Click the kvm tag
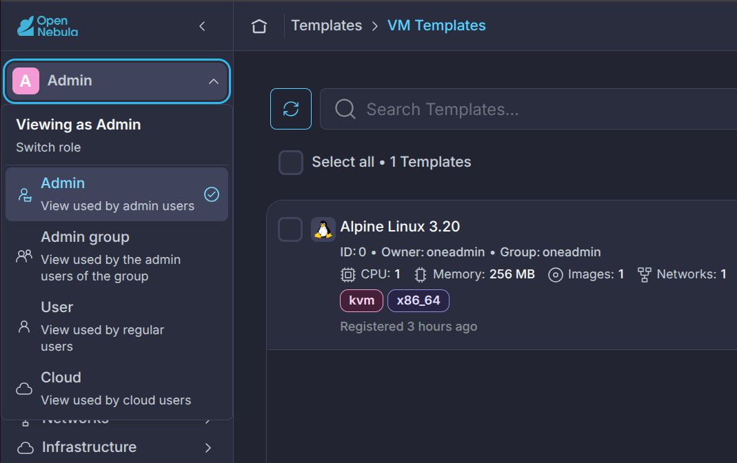The image size is (737, 463). point(361,300)
